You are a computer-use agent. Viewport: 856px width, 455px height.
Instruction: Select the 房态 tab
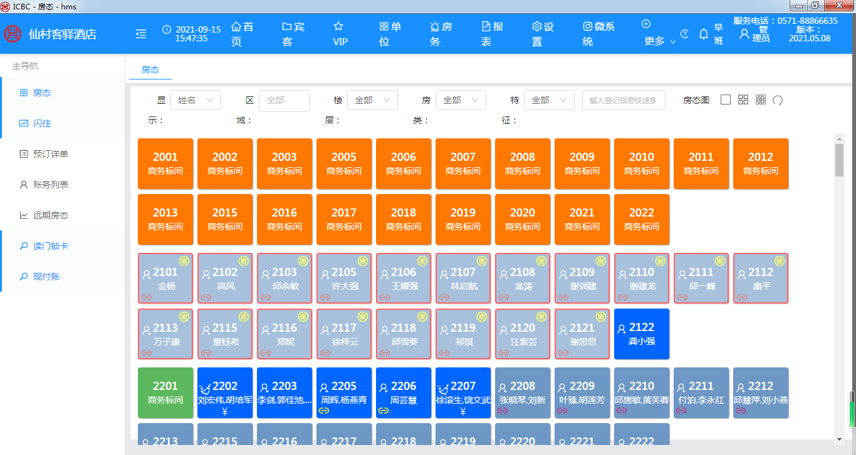[150, 70]
